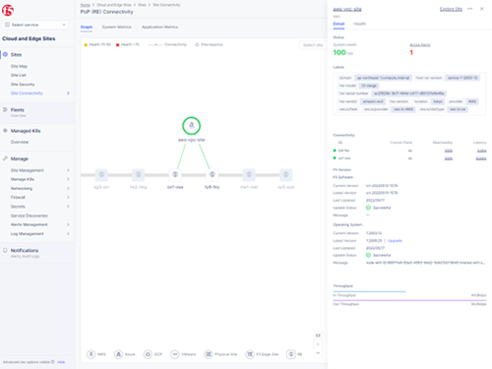492x369 pixels.
Task: Open the Select service dropdown
Action: pyautogui.click(x=35, y=25)
